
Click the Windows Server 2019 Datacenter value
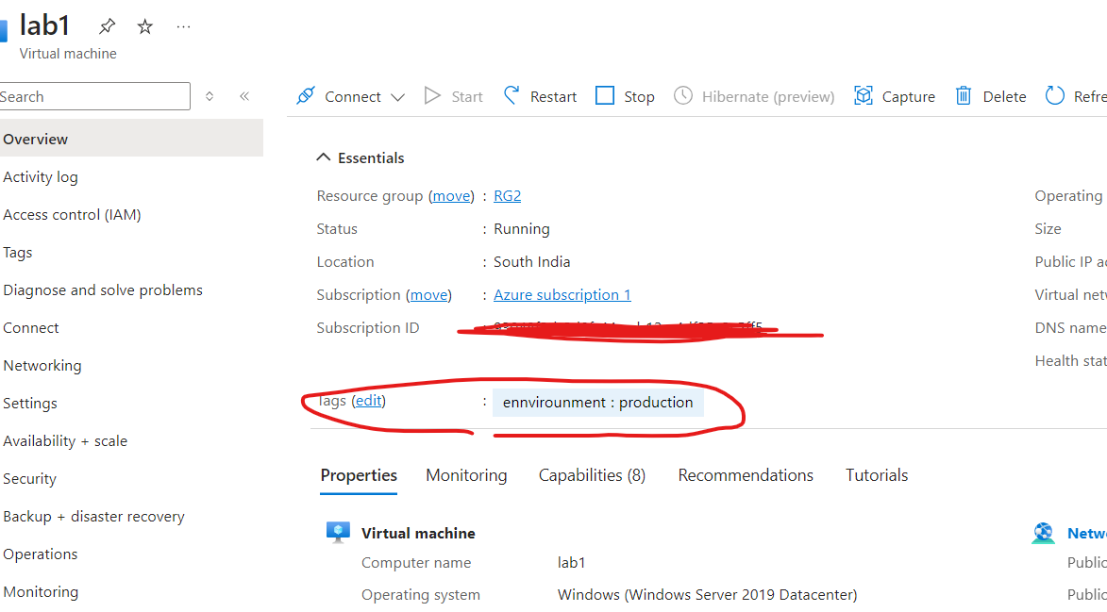click(708, 594)
